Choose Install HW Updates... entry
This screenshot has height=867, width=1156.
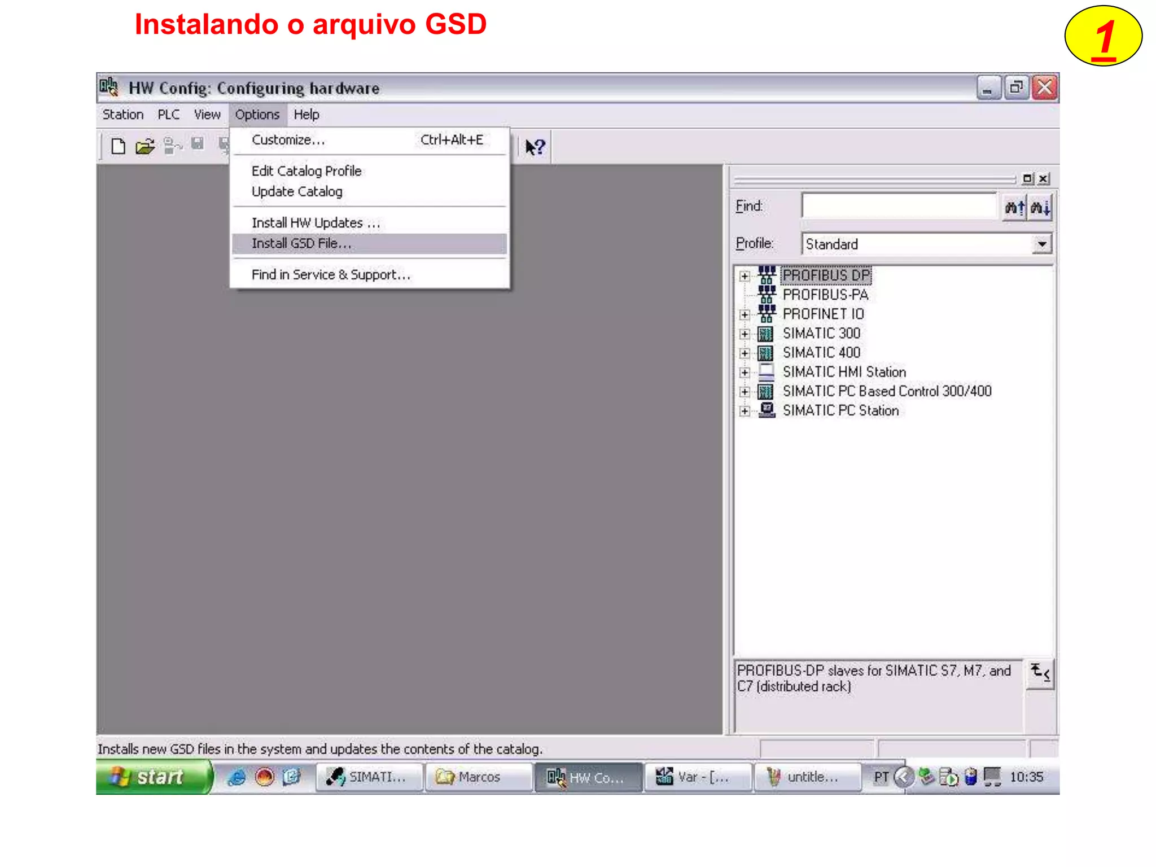(370, 223)
